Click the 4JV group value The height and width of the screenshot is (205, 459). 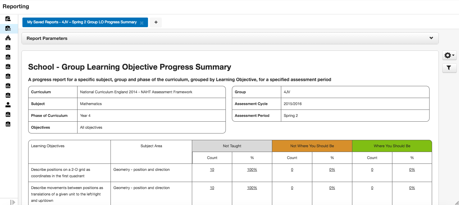287,92
